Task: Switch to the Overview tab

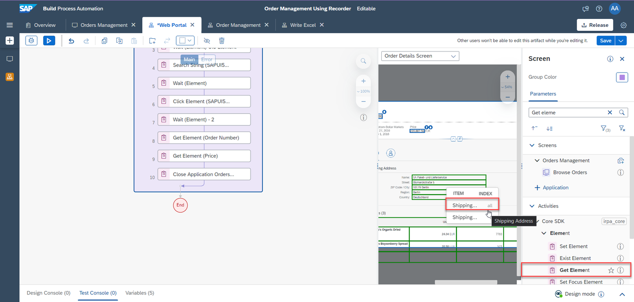Action: 41,25
